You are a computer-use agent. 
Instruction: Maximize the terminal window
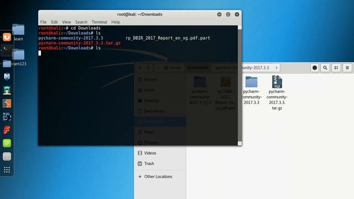coord(228,14)
